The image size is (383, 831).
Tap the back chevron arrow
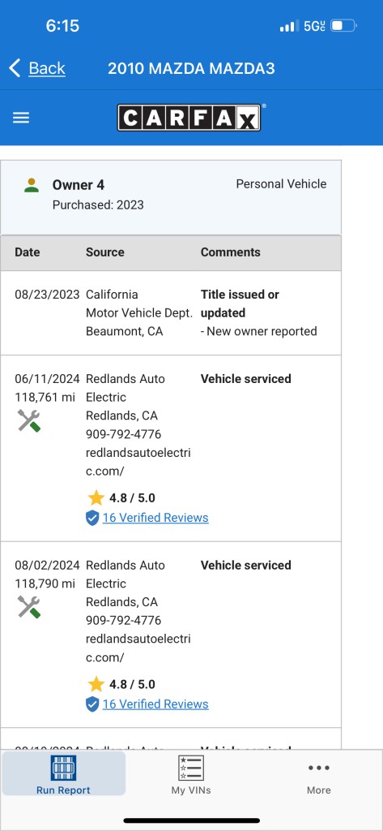pyautogui.click(x=15, y=68)
